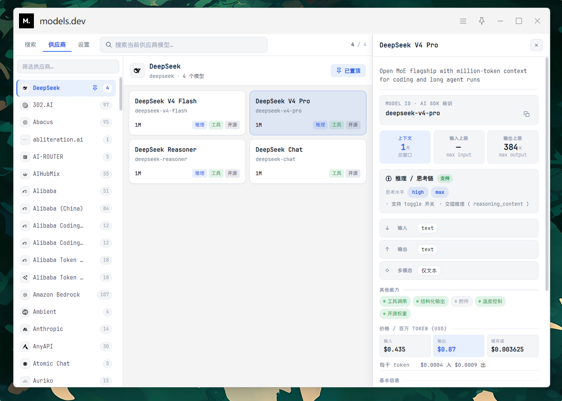Click the 输出 $0.87 price card

(459, 346)
